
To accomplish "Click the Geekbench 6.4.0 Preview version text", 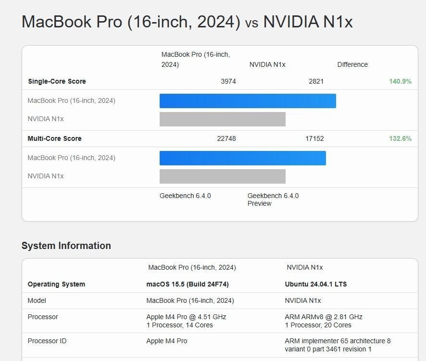I will [273, 199].
